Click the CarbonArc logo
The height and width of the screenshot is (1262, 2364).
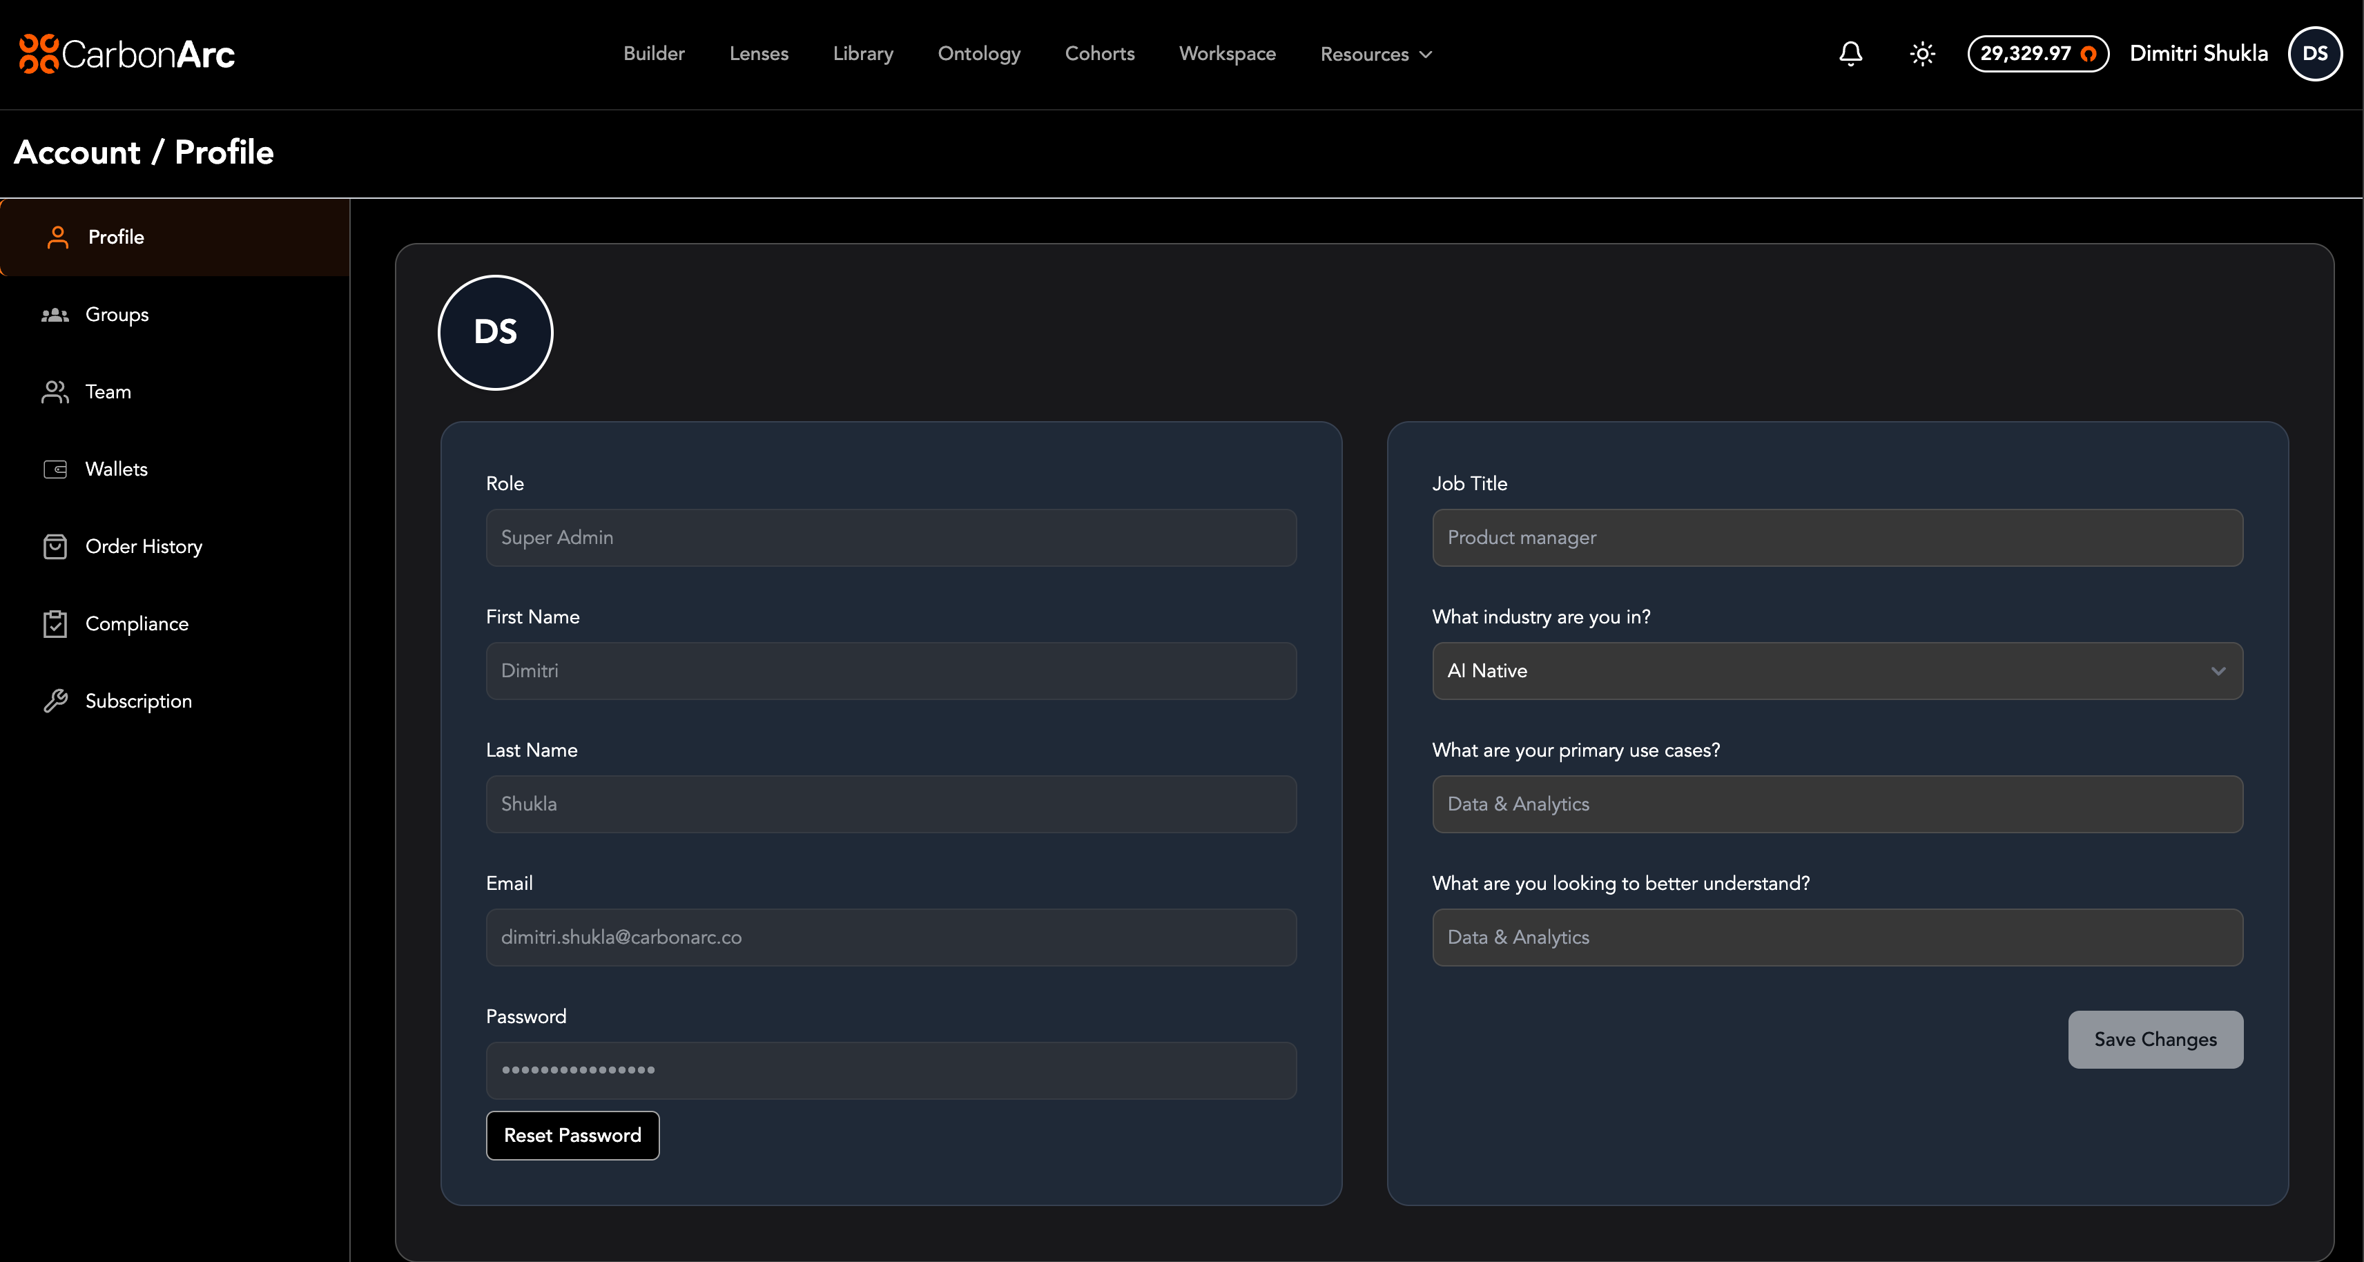tap(126, 54)
